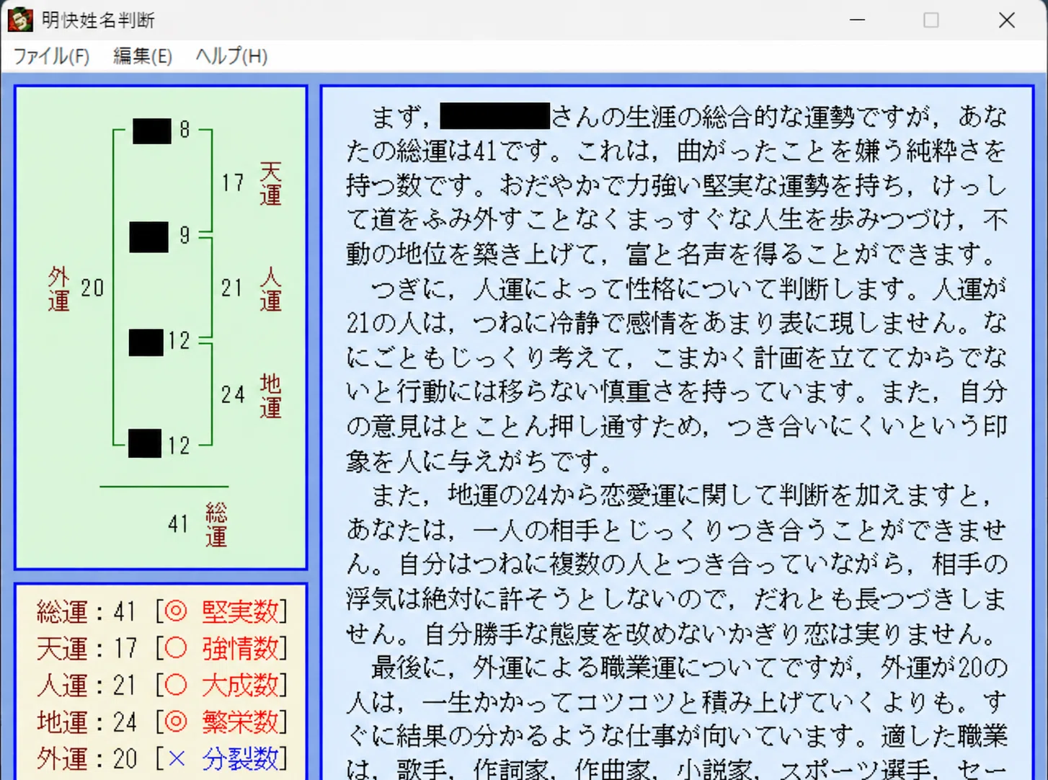Click the 繁栄数 rating text
This screenshot has width=1048, height=780.
[x=240, y=722]
